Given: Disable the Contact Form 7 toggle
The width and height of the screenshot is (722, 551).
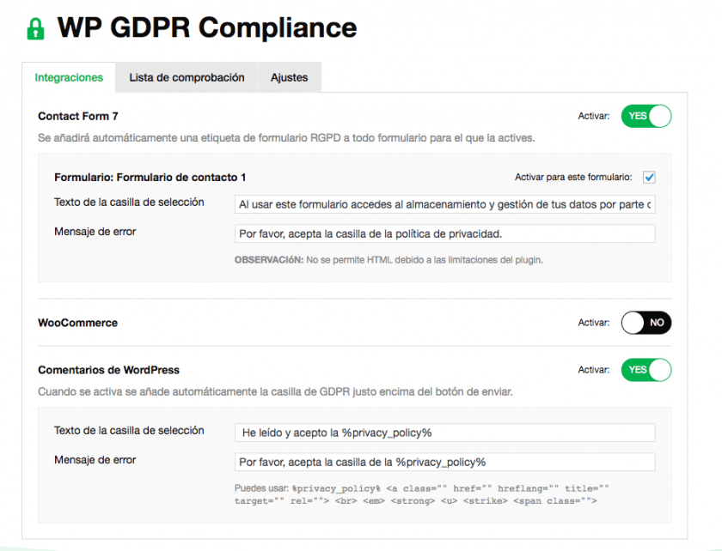Looking at the screenshot, I should (646, 116).
